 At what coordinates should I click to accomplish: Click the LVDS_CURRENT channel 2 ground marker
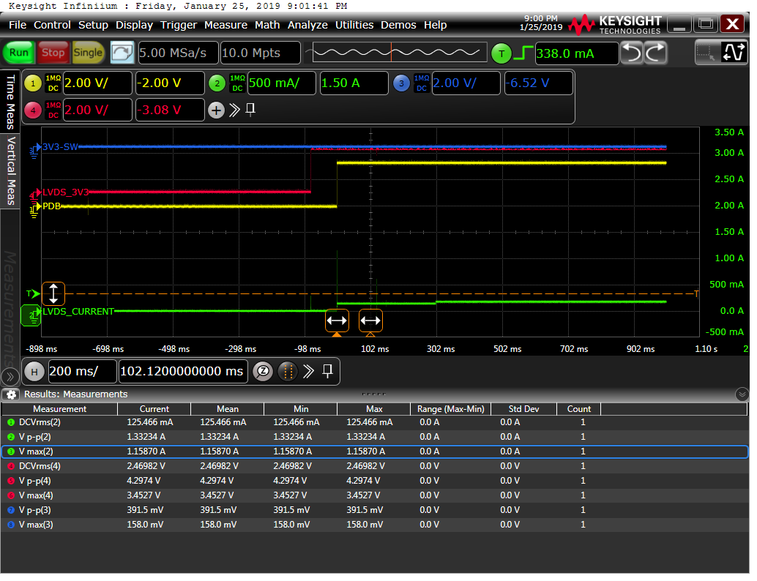[31, 315]
